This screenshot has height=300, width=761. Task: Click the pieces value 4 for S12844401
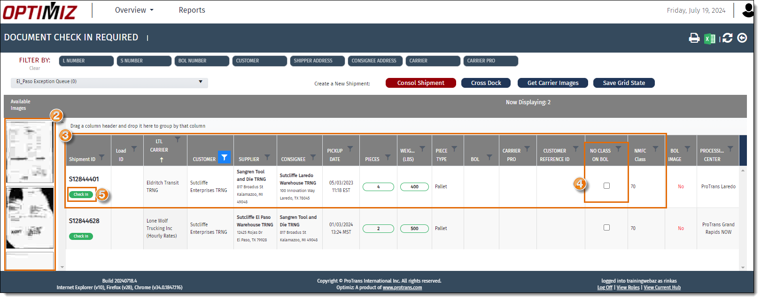pyautogui.click(x=378, y=187)
